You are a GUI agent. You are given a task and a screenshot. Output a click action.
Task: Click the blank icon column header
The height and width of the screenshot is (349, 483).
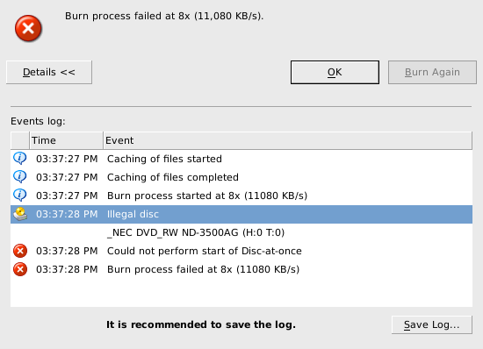pos(20,140)
